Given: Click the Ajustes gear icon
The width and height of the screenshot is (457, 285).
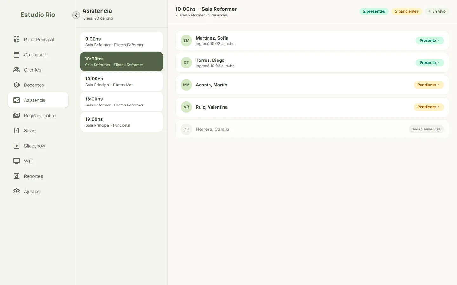Looking at the screenshot, I should pyautogui.click(x=17, y=191).
